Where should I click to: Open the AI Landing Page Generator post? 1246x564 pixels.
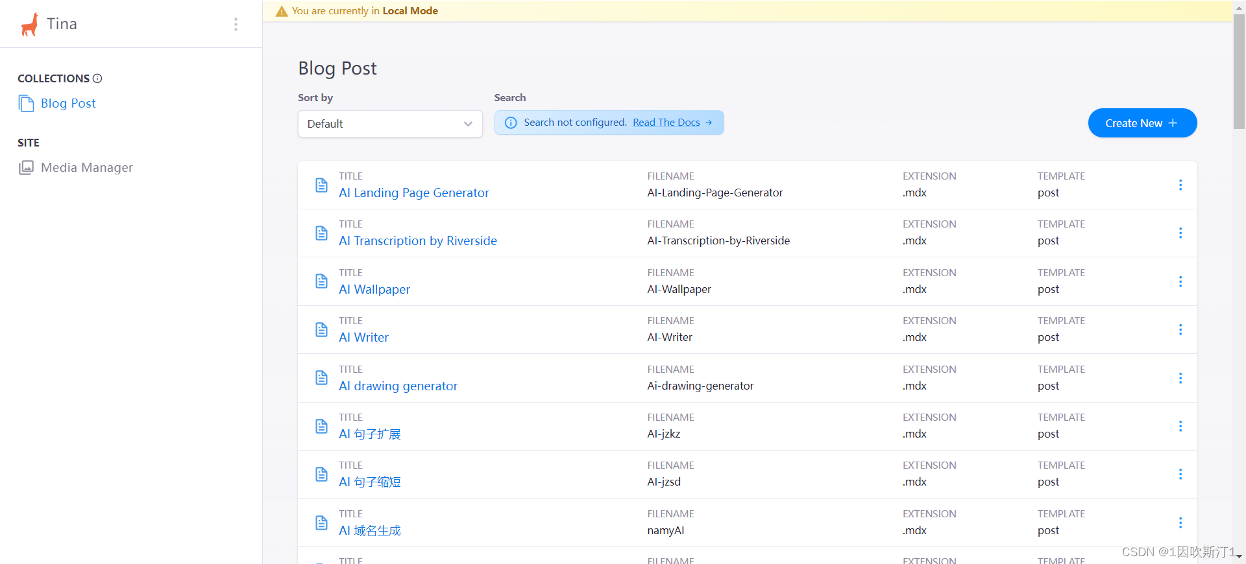pyautogui.click(x=414, y=193)
